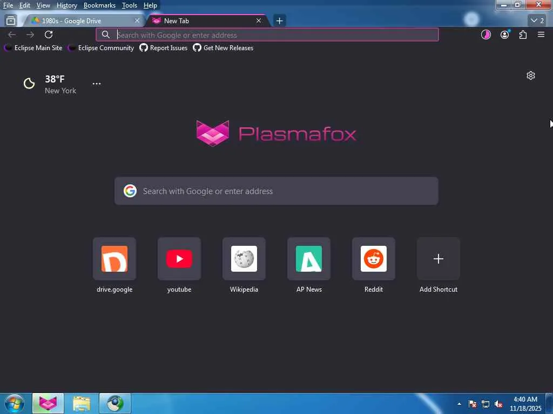Open Get New Releases bookmark

(223, 48)
